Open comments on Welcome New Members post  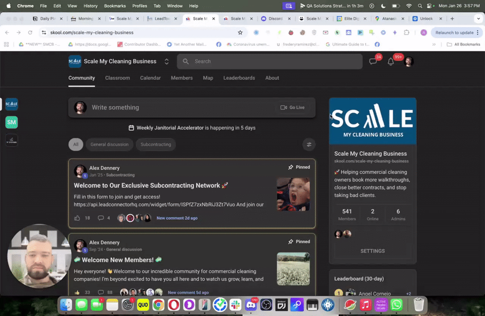coord(101,292)
